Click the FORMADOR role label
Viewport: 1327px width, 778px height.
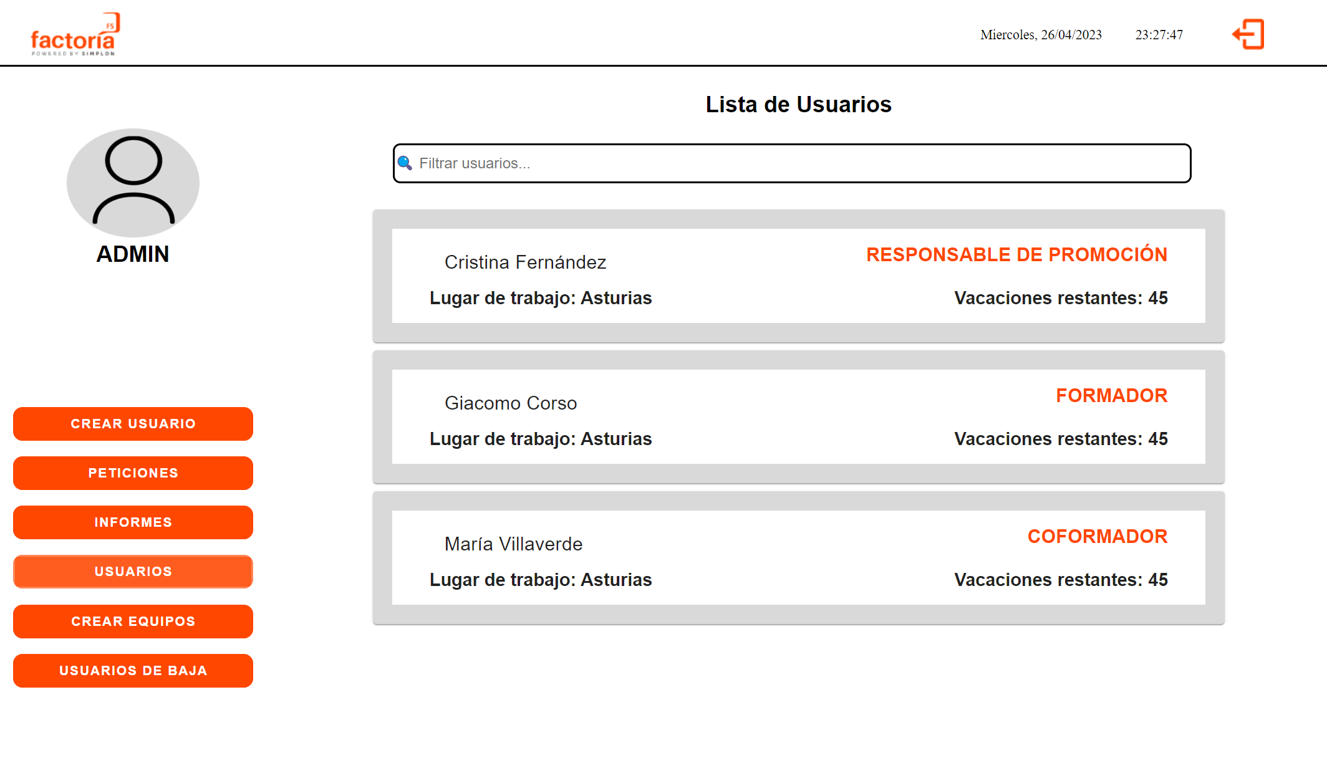point(1111,395)
